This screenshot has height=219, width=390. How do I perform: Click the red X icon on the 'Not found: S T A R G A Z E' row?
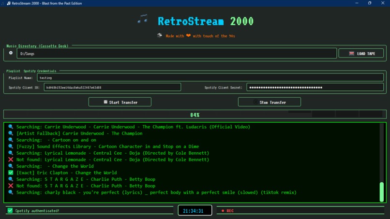[11, 186]
